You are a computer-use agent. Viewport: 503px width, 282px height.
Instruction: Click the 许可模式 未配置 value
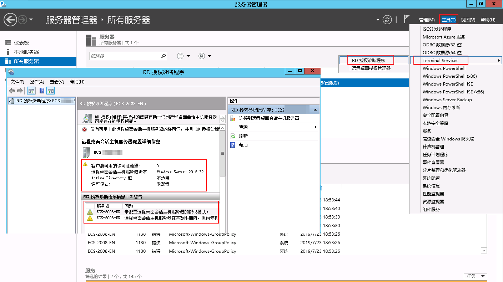point(163,184)
